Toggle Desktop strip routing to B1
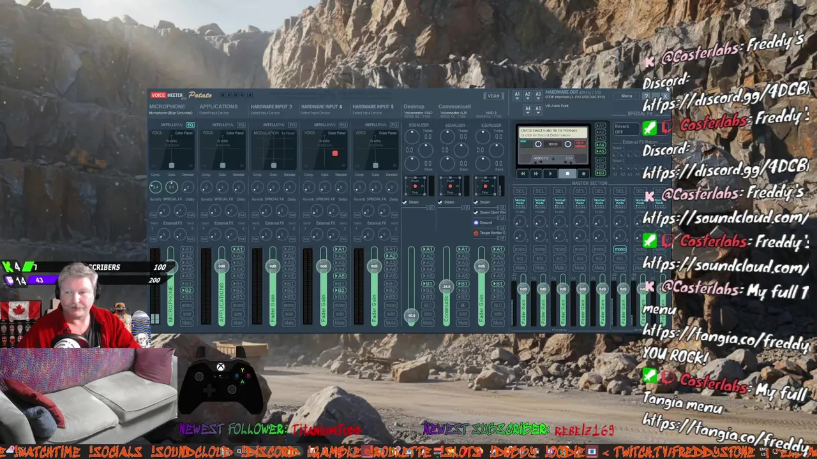This screenshot has width=817, height=459. coord(428,284)
